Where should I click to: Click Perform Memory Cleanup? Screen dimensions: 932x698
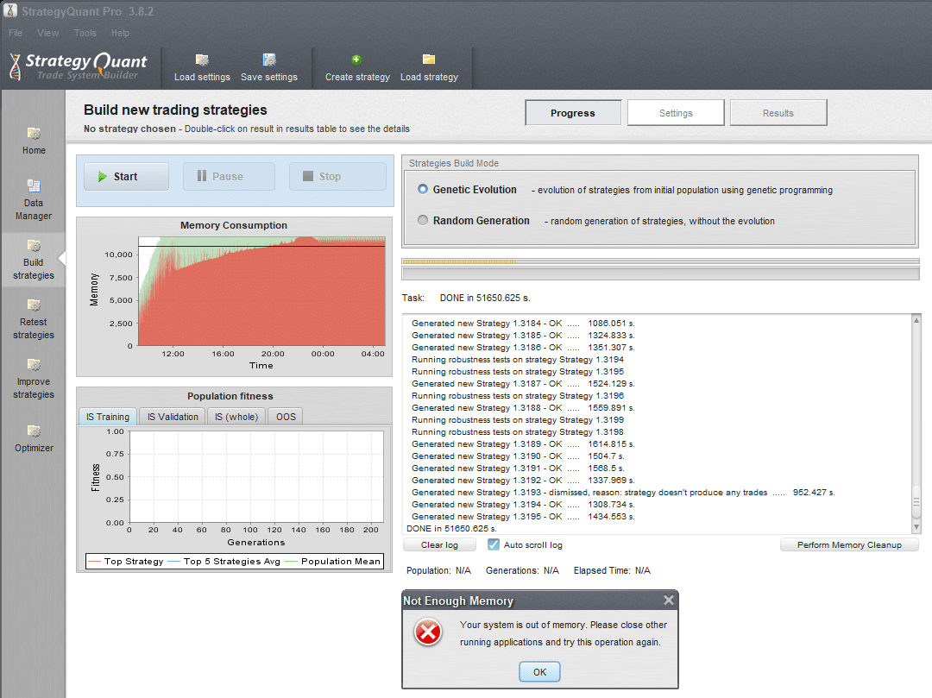[x=849, y=544]
